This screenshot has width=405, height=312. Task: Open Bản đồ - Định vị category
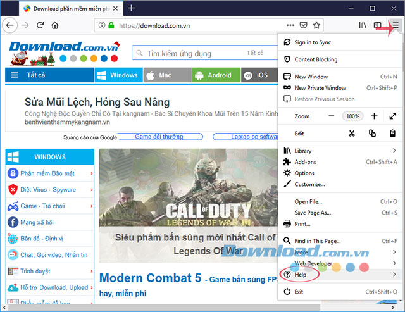point(50,239)
